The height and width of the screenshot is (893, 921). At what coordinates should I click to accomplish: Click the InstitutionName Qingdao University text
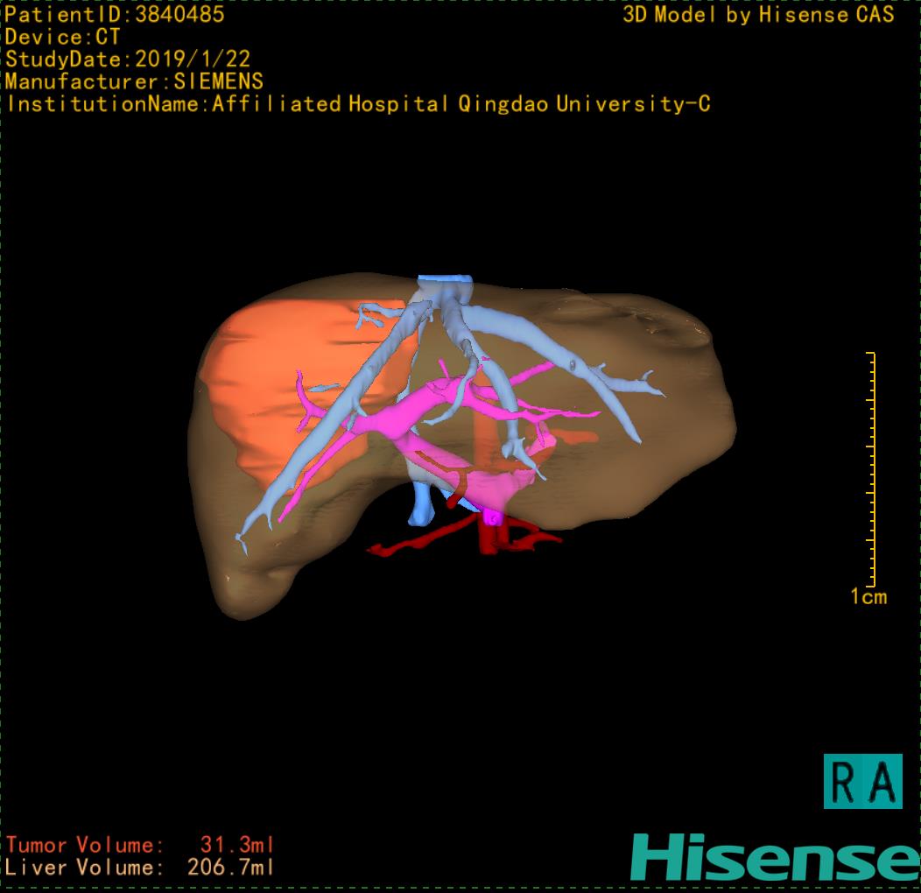click(x=359, y=104)
